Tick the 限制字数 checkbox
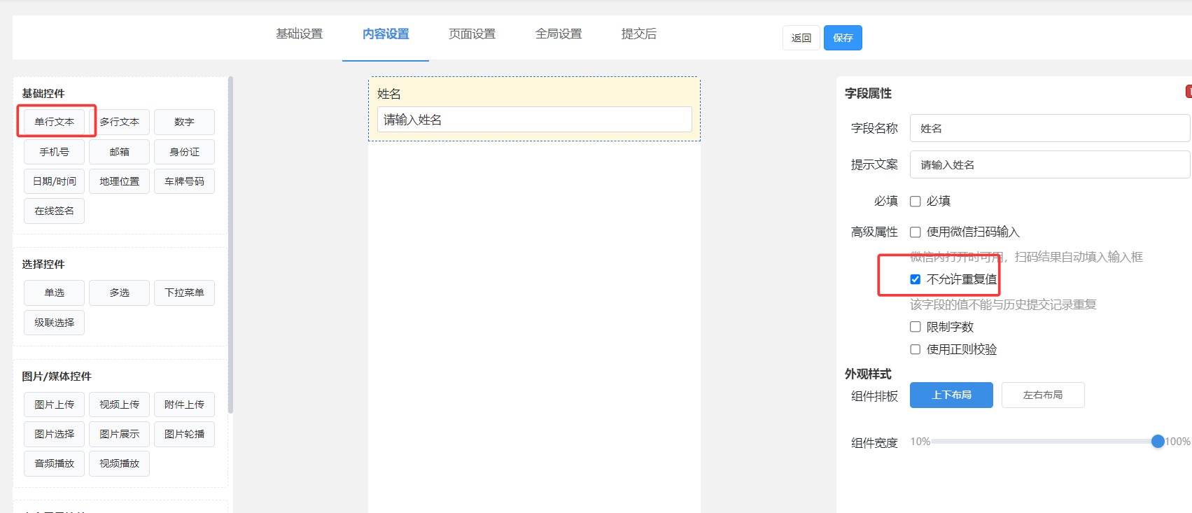 tap(915, 327)
